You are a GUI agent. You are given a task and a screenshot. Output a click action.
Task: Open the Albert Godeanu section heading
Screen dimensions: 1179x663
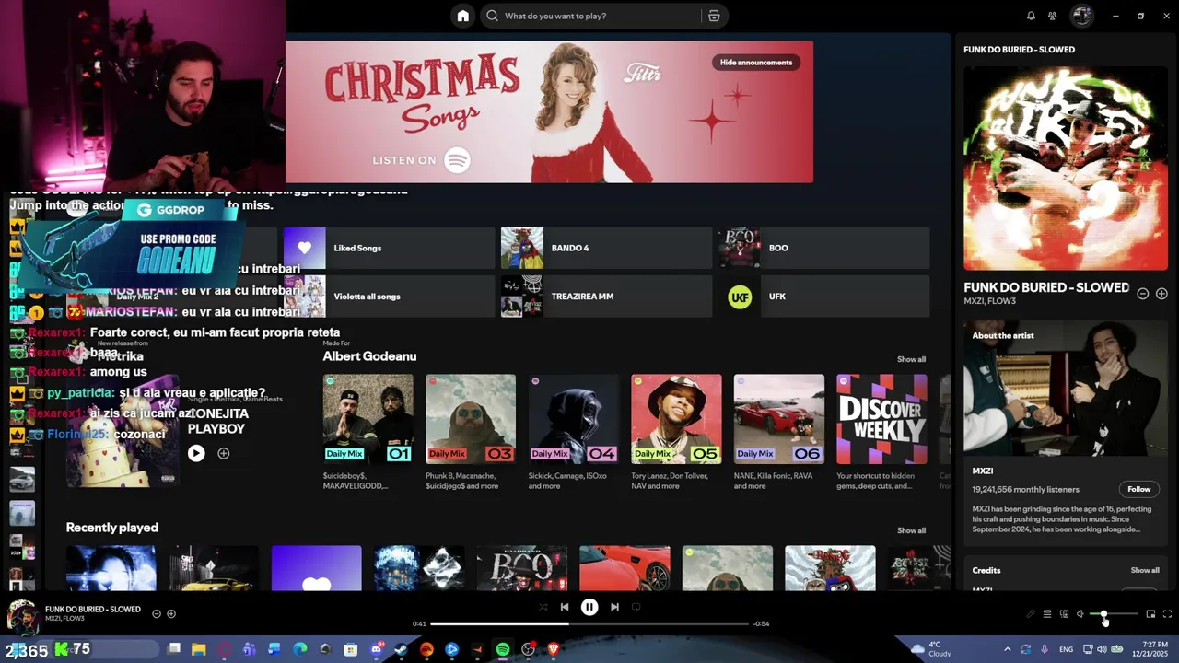[369, 356]
